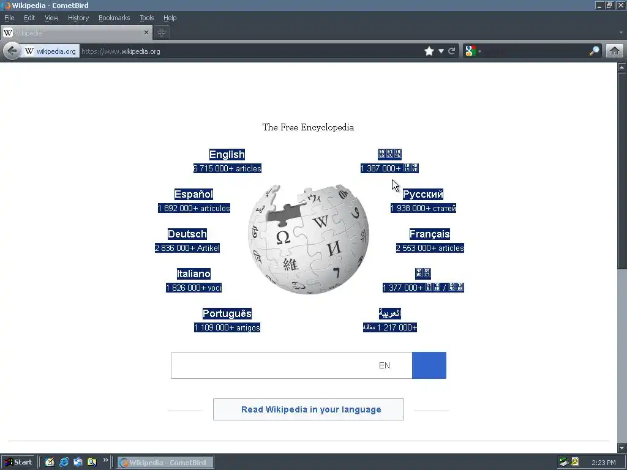
Task: Click the magnifier search icon in the search bar
Action: (594, 51)
